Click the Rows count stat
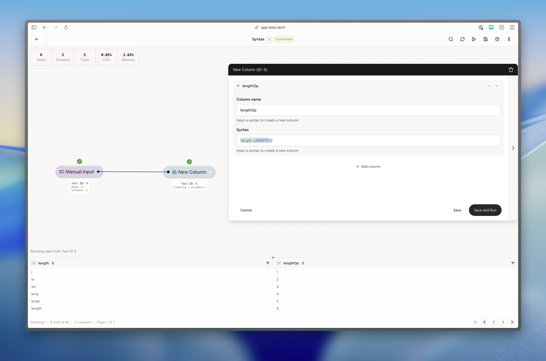546x361 pixels. [41, 57]
